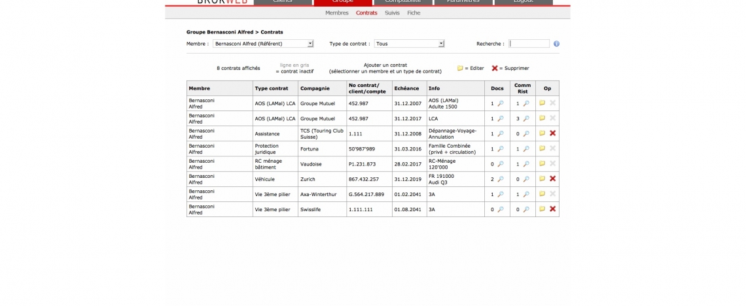View docs of Zurich Véhicule contract
The width and height of the screenshot is (746, 306).
[501, 179]
